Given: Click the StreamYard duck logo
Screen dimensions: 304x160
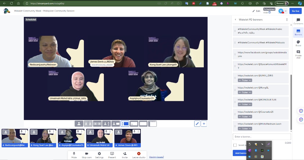Looking at the screenshot, I should pyautogui.click(x=7, y=11).
